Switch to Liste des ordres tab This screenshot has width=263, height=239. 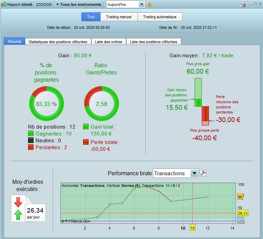pyautogui.click(x=108, y=42)
